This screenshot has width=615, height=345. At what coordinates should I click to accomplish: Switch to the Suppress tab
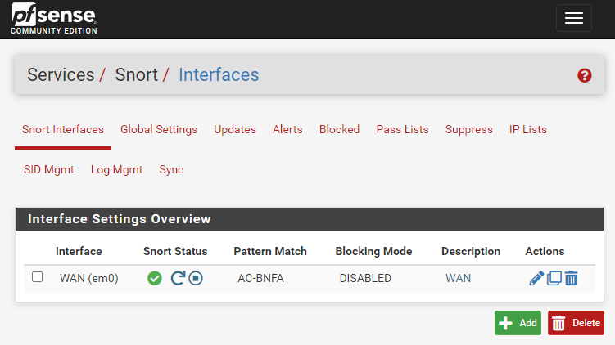tap(469, 129)
